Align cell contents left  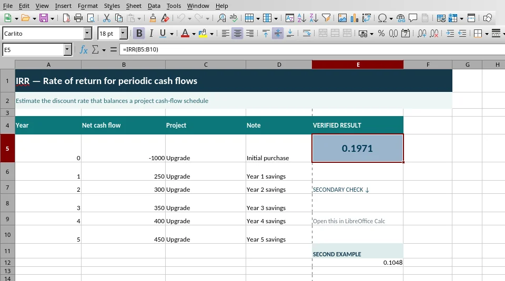point(225,34)
